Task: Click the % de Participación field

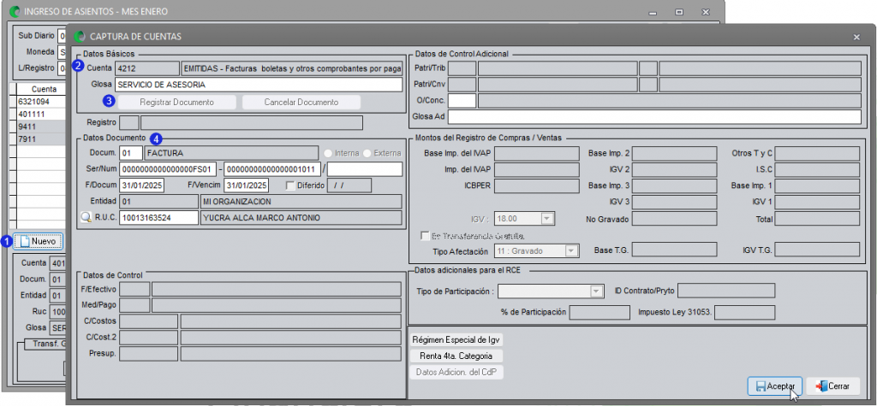Action: (x=600, y=313)
